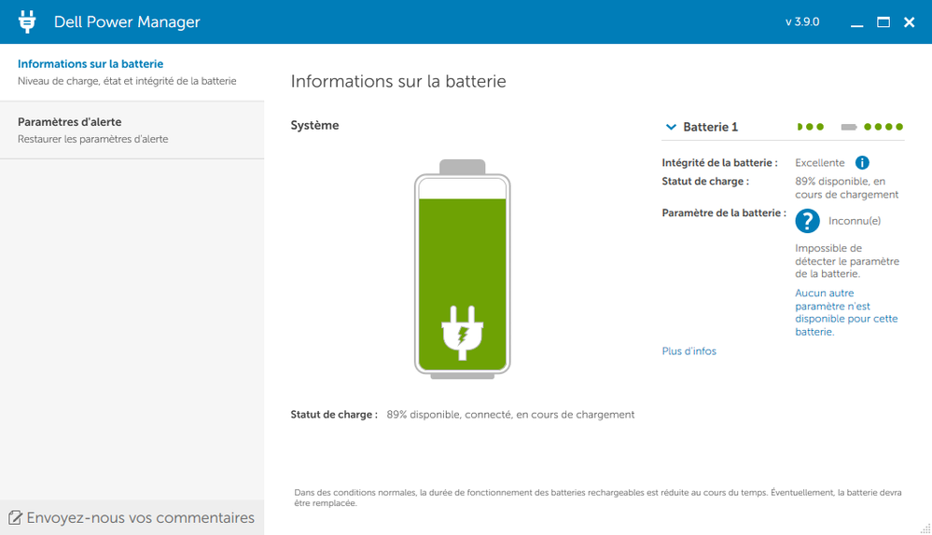
Task: Click the green dots battery connector indicator
Action: point(850,127)
